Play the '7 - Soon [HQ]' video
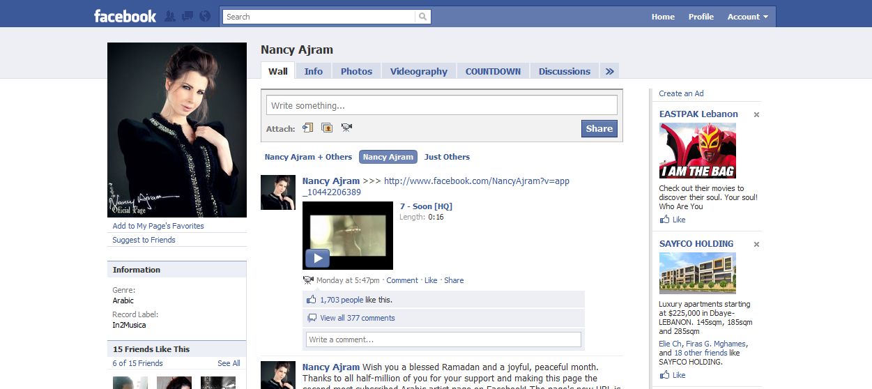The width and height of the screenshot is (872, 389). tap(317, 259)
